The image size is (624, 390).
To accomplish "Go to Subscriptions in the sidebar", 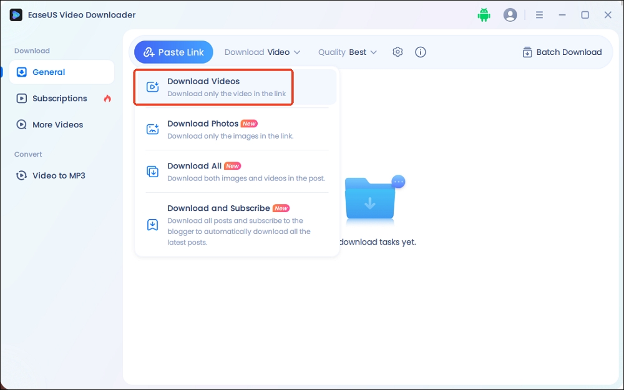I will 59,99.
